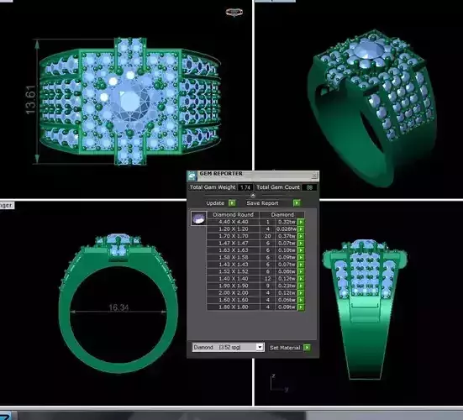Click the green arrow on the 1.90 X 1.90 row
The height and width of the screenshot is (420, 463).
coord(301,286)
